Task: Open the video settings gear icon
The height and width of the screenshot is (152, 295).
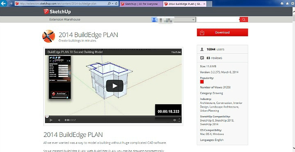Action: click(175, 120)
